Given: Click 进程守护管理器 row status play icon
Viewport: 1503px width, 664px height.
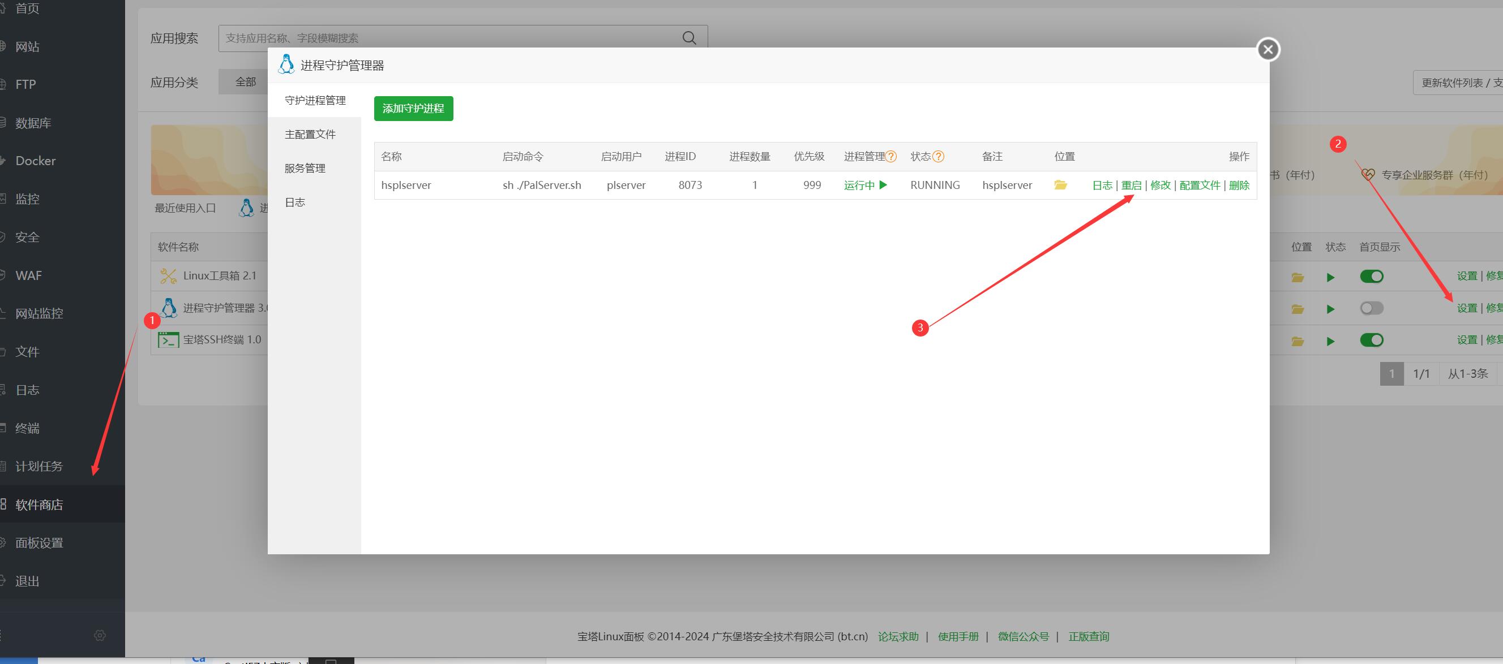Looking at the screenshot, I should coord(1331,309).
